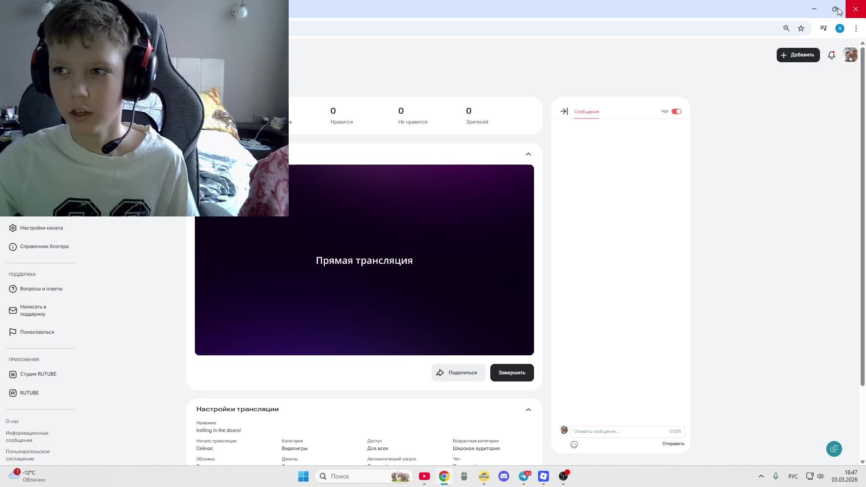Screen dimensions: 866x487
Task: Open Discord from the taskbar
Action: (x=504, y=476)
